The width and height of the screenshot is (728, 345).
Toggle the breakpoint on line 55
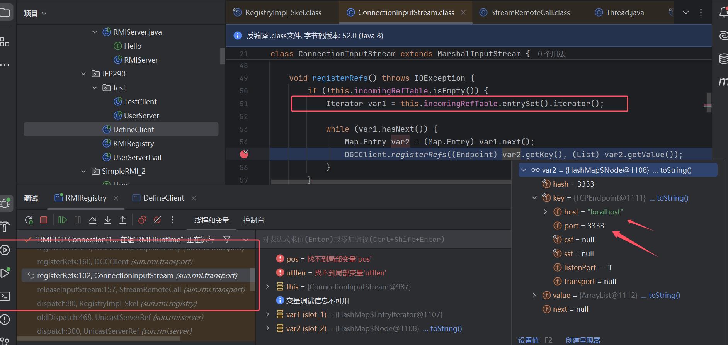tap(244, 155)
